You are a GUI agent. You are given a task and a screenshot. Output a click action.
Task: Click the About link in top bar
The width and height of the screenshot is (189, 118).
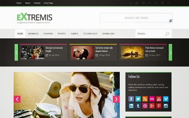click(28, 3)
